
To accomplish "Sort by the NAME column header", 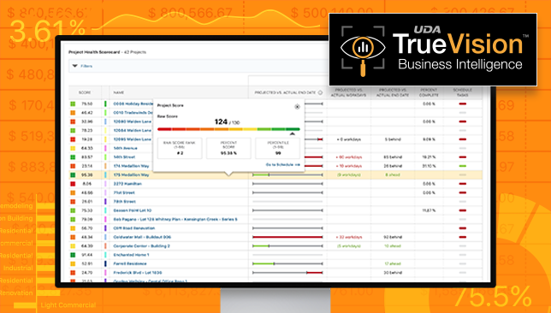I will coord(118,92).
